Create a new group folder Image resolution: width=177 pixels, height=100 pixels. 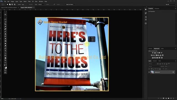[x=168, y=98]
